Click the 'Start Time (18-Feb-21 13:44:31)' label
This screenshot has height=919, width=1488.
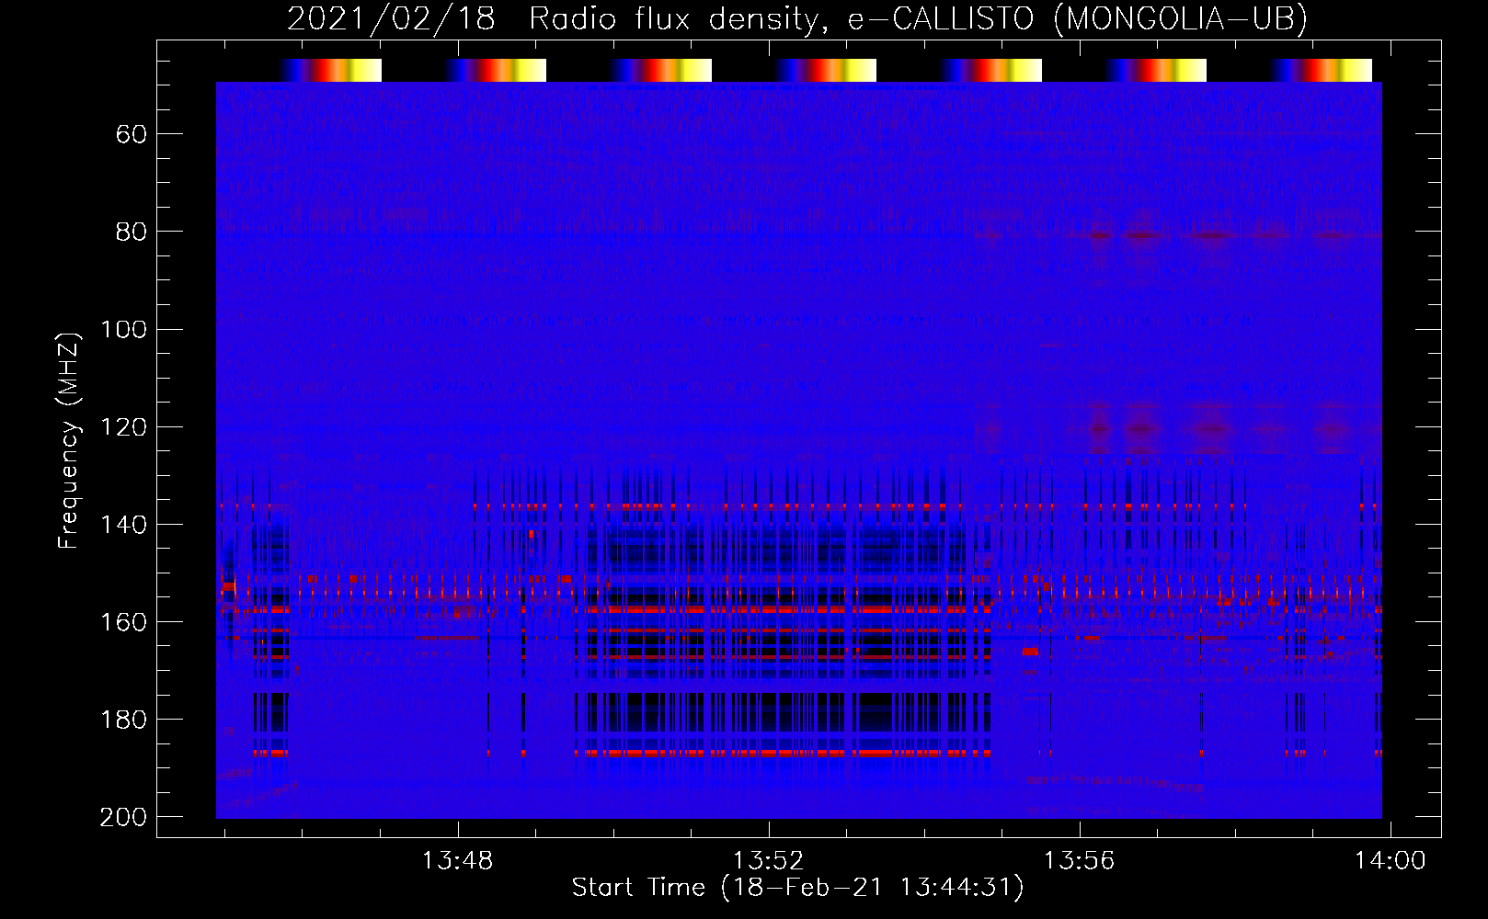(797, 888)
